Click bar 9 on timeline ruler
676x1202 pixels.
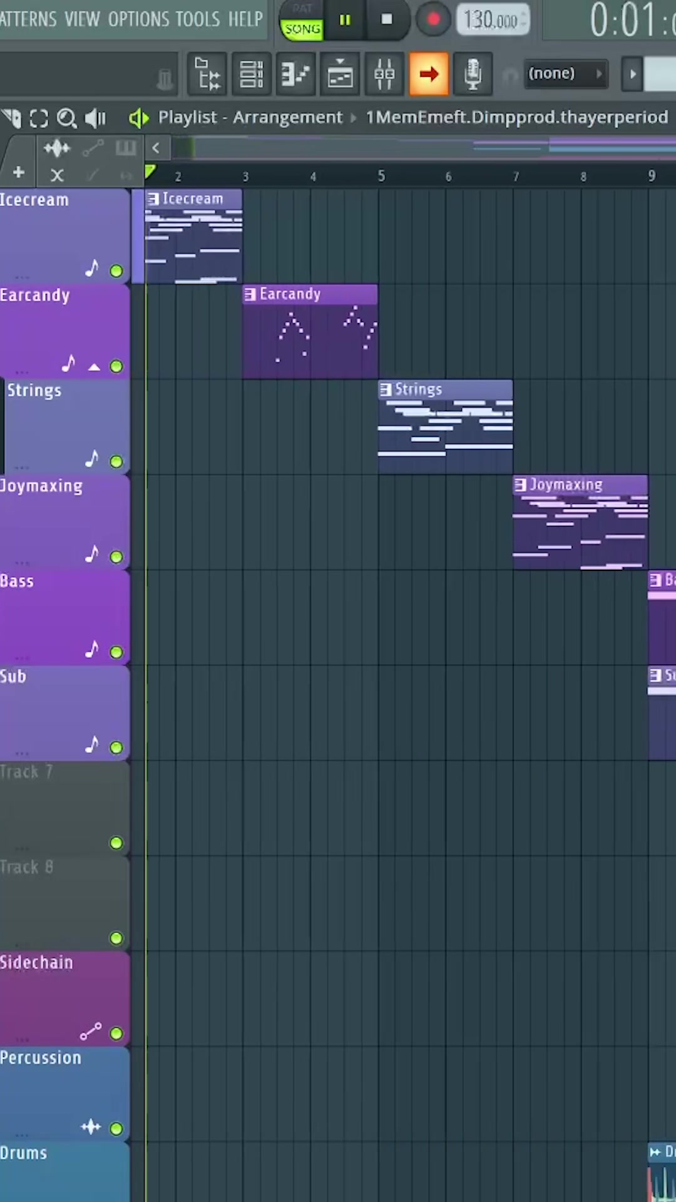pyautogui.click(x=652, y=176)
